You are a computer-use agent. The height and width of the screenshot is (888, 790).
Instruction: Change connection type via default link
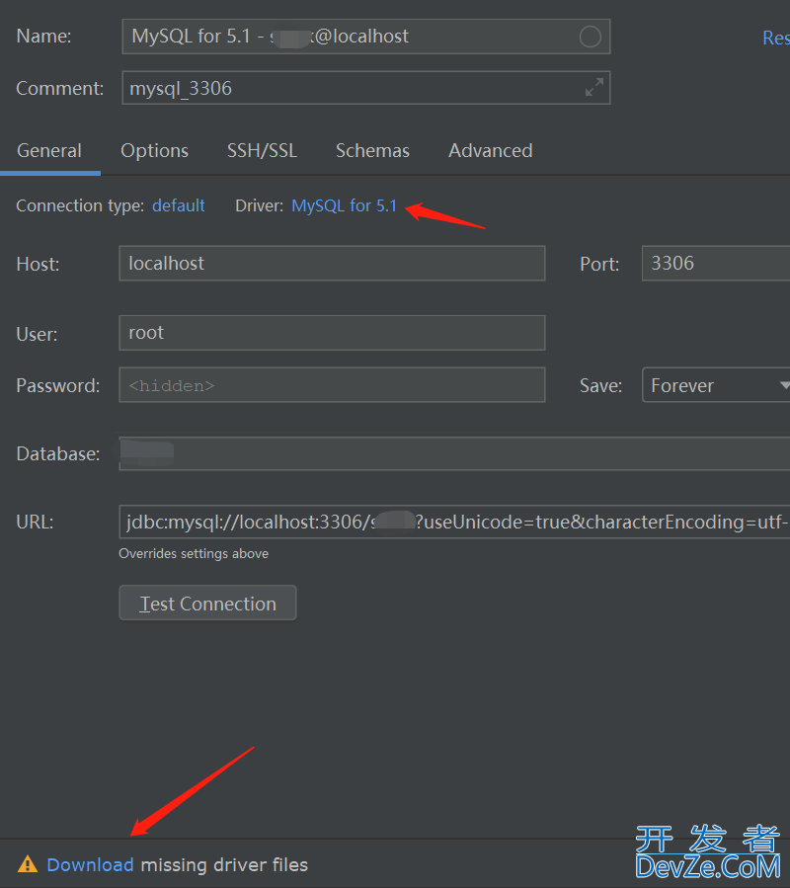(179, 205)
